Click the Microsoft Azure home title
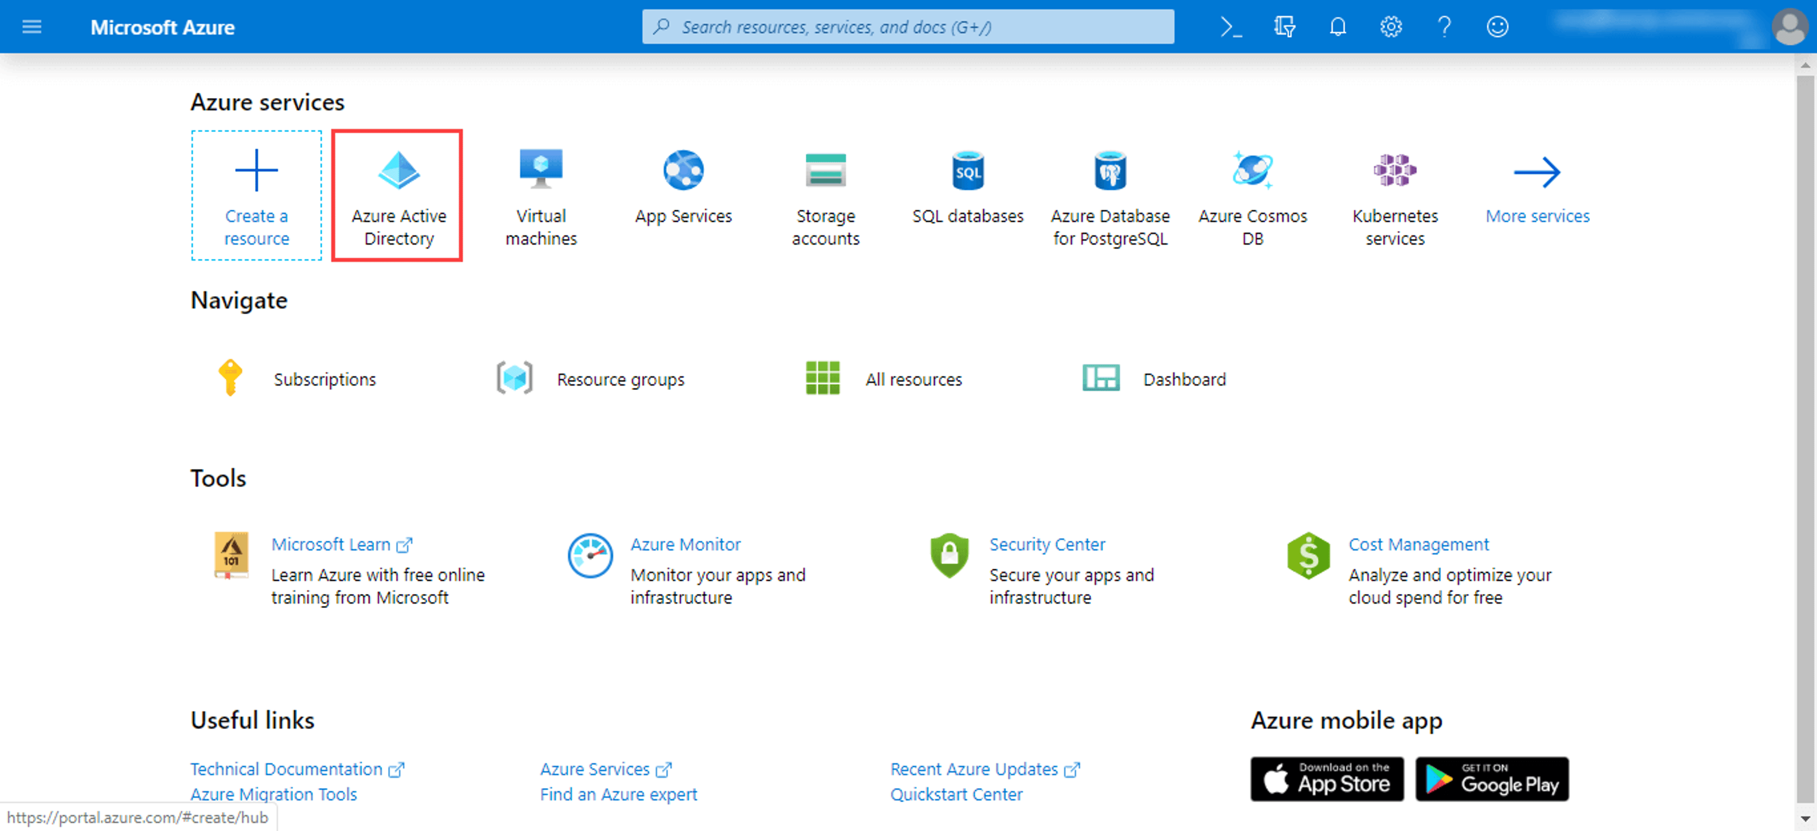This screenshot has width=1817, height=831. 162,27
